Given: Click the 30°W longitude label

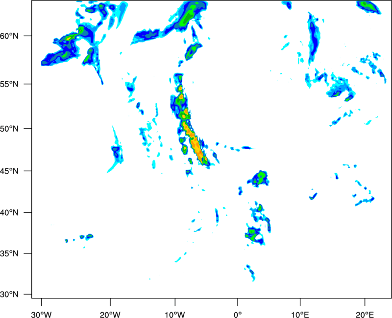Looking at the screenshot, I should (x=41, y=314).
